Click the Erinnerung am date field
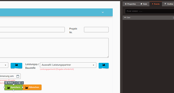174x93 pixels. (x=10, y=76)
